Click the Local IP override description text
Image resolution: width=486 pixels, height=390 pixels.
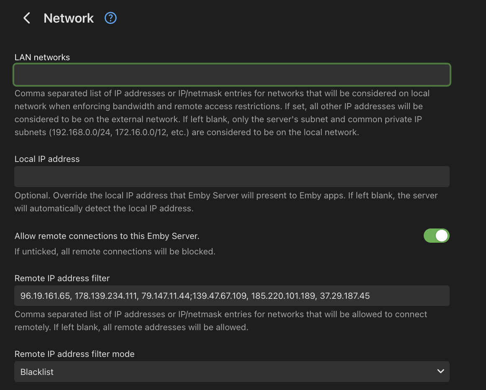pos(226,202)
